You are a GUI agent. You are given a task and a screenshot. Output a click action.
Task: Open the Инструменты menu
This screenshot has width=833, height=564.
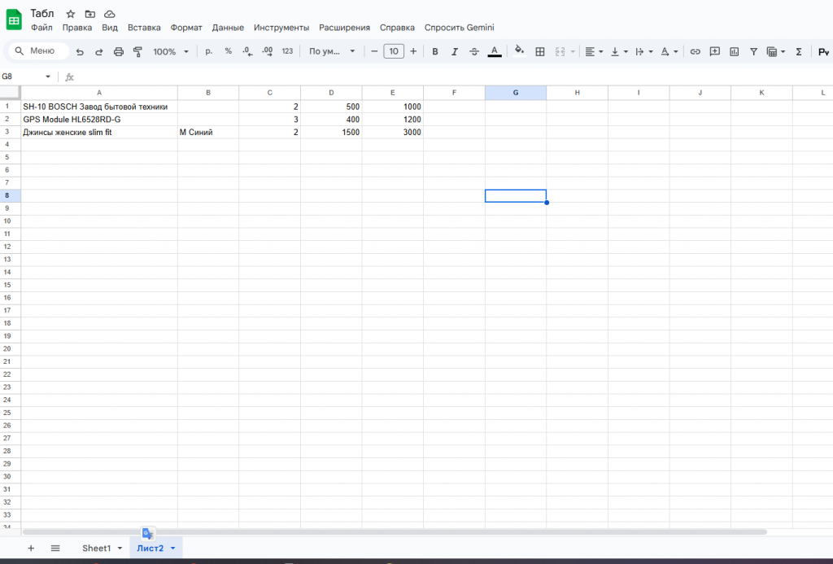click(281, 27)
